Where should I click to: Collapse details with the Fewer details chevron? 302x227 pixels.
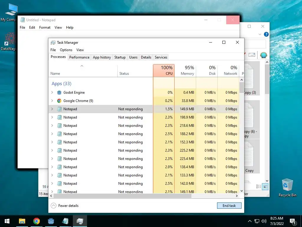[54, 206]
